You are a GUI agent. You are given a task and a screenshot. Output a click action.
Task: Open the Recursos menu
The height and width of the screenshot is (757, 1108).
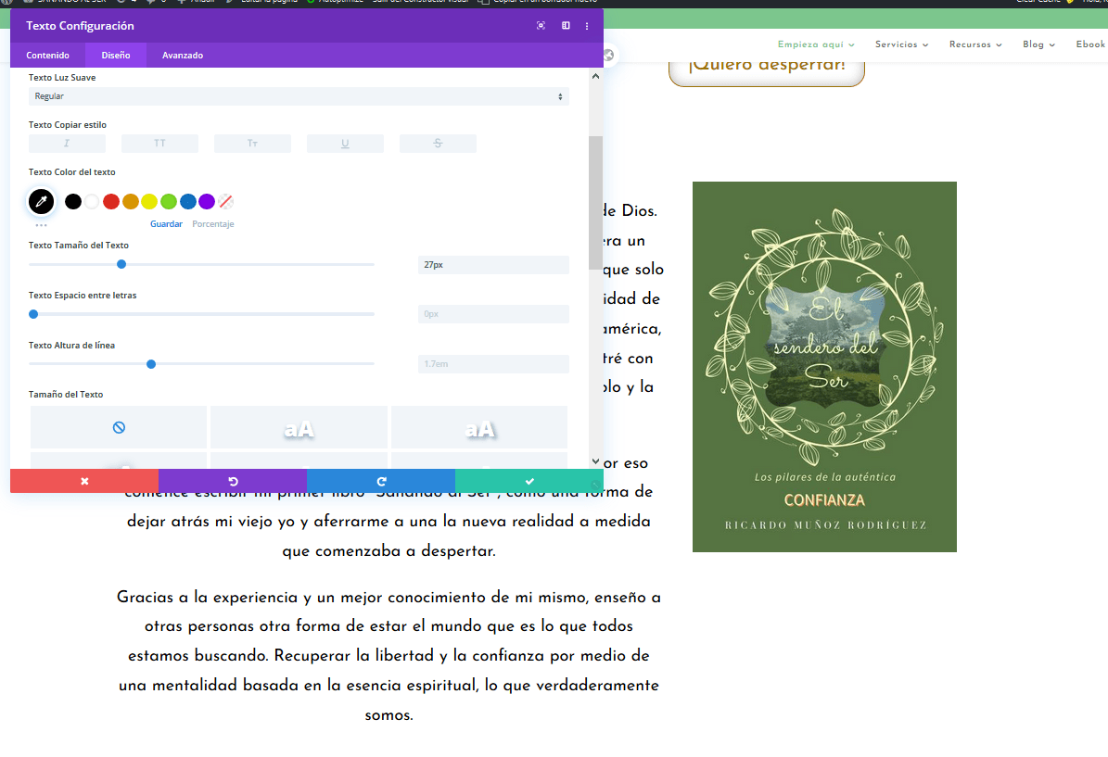coord(975,44)
